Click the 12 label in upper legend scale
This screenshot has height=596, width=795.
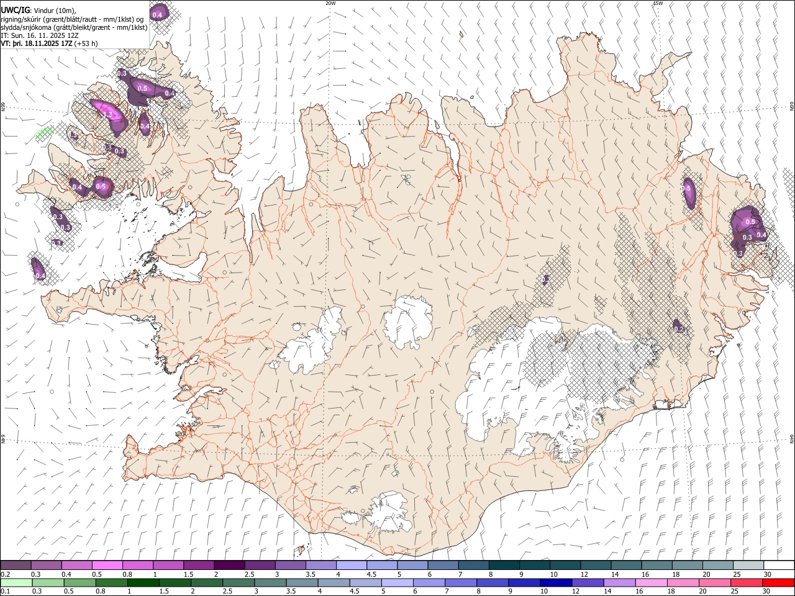(585, 574)
